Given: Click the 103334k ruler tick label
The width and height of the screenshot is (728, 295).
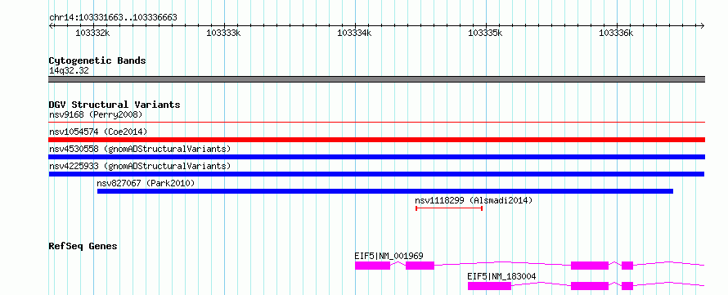Looking at the screenshot, I should (x=354, y=33).
